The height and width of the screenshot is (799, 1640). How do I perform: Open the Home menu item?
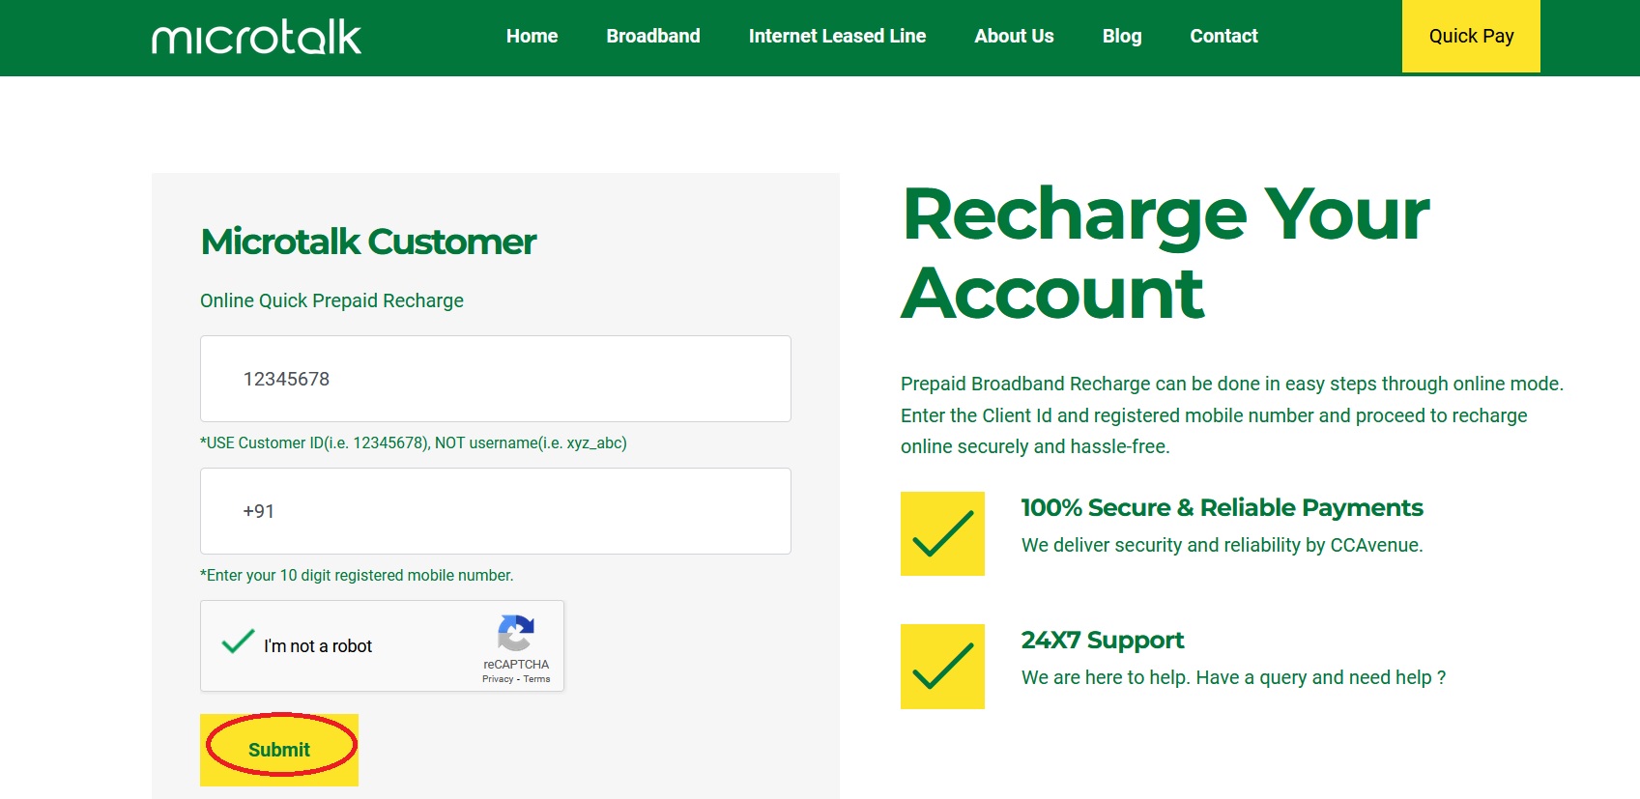coord(532,37)
